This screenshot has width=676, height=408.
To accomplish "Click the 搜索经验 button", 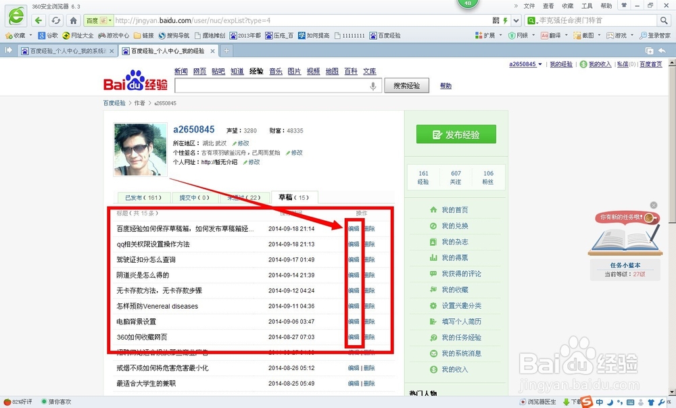I will coord(406,86).
